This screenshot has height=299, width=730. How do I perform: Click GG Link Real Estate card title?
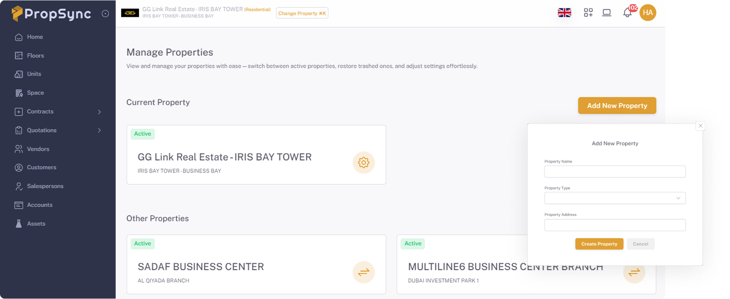225,157
